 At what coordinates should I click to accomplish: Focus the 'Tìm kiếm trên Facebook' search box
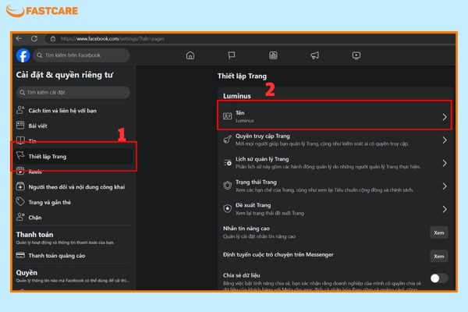pyautogui.click(x=81, y=55)
